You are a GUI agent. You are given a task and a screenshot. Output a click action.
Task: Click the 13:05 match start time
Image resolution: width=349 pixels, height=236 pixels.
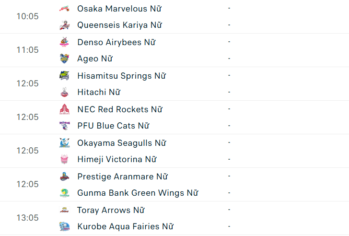pyautogui.click(x=27, y=218)
